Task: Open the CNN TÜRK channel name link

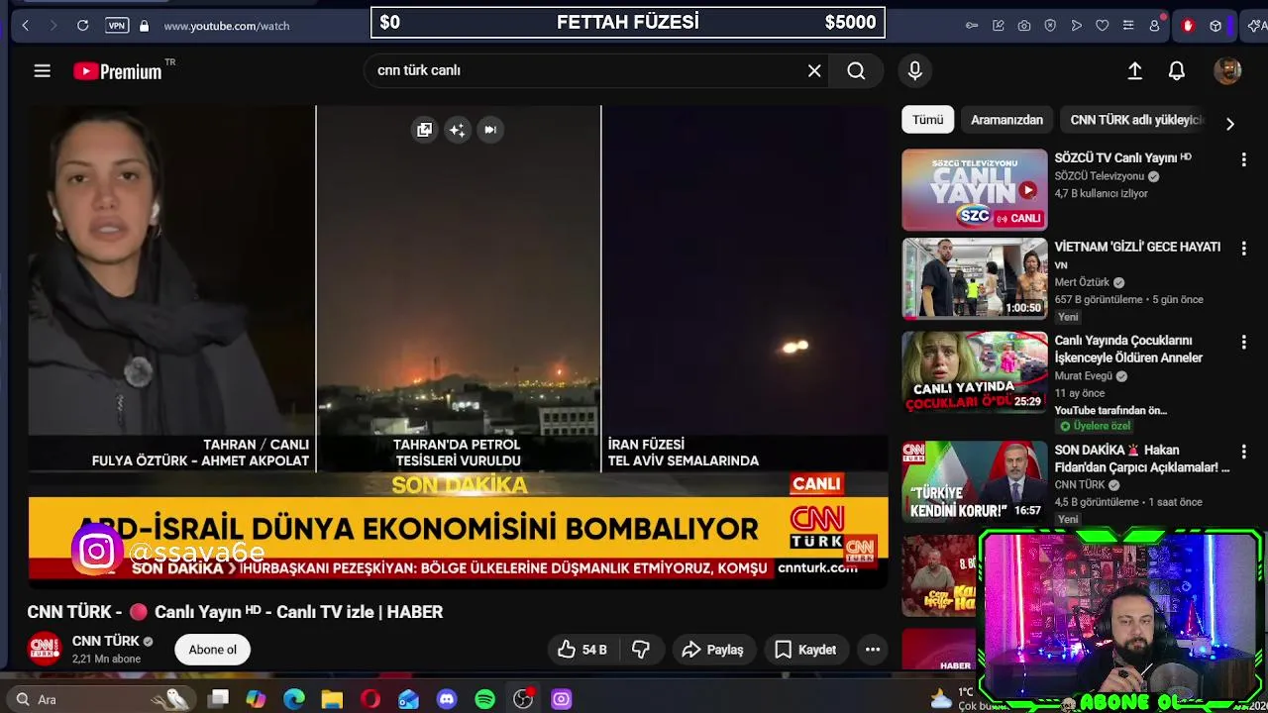Action: click(x=105, y=641)
